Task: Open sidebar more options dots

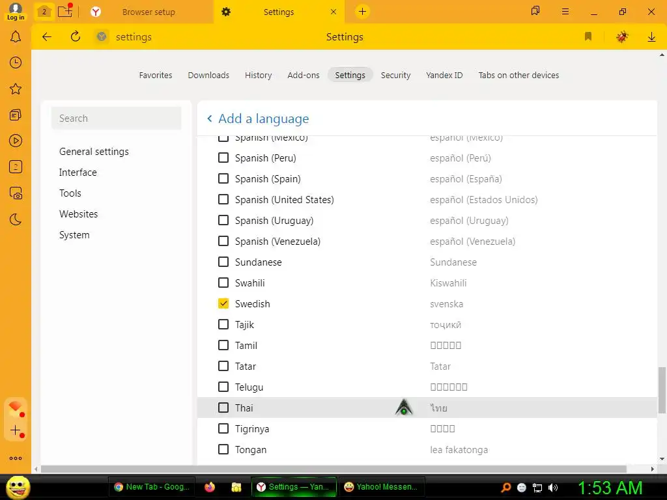Action: click(x=16, y=458)
